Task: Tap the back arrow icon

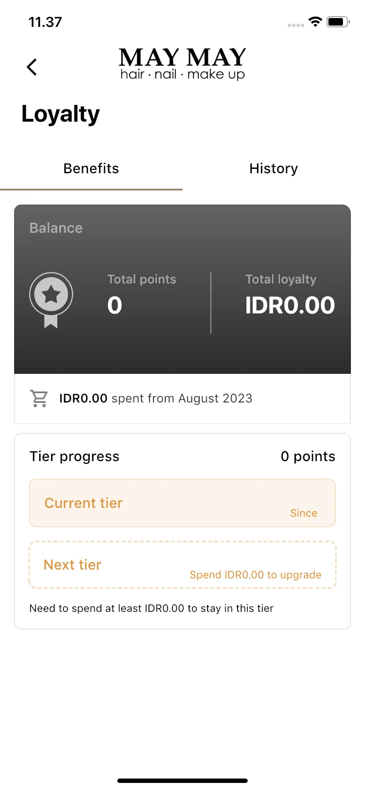Action: [32, 67]
